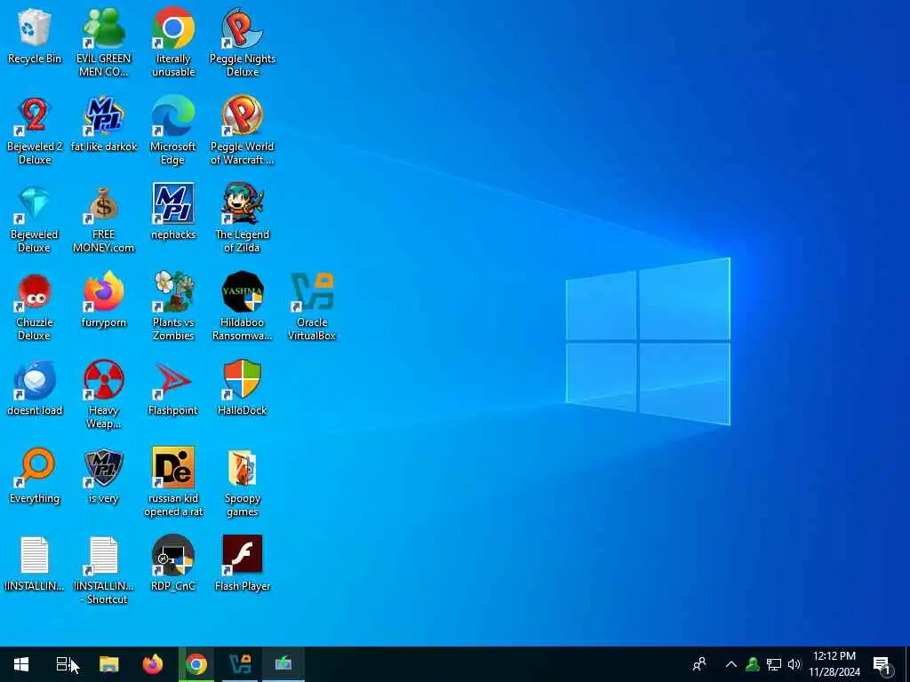Select the Plants vs Zombies icon
This screenshot has height=682, width=910.
point(173,307)
